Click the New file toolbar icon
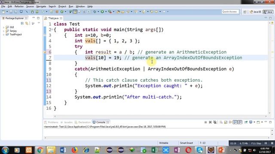275x154 pixels. click(3, 12)
